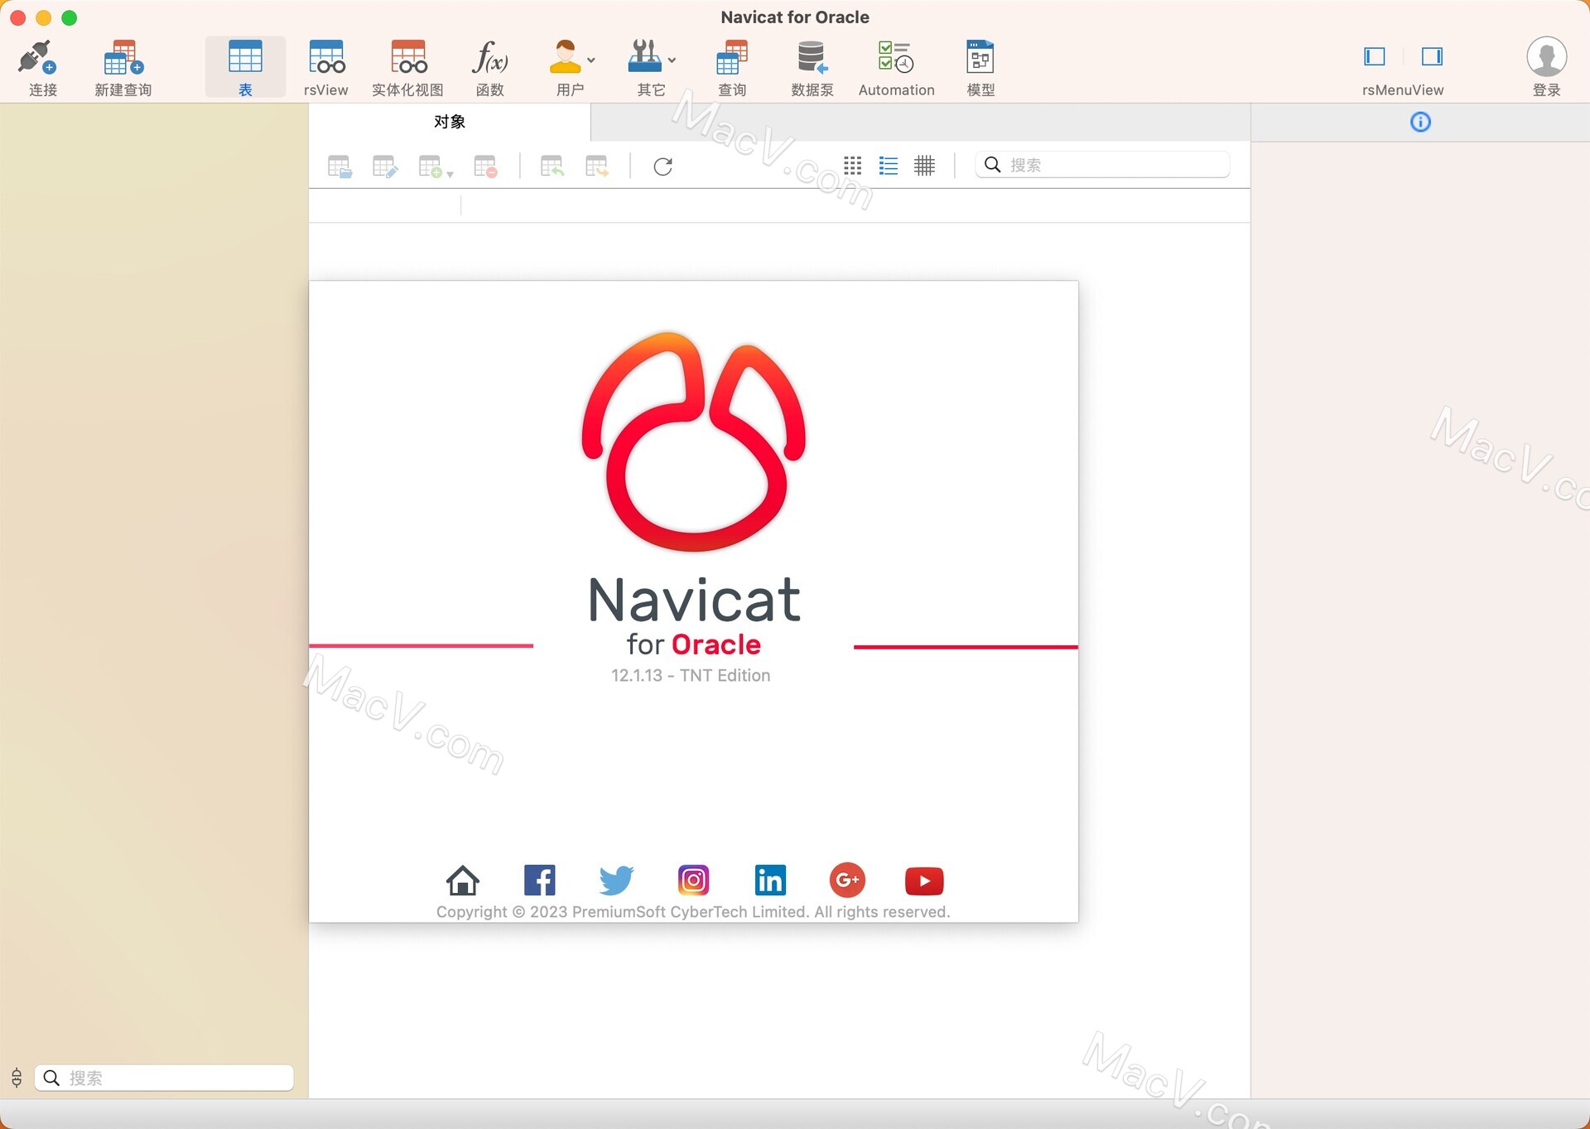Open the 查询 query icon
1590x1129 pixels.
[732, 58]
